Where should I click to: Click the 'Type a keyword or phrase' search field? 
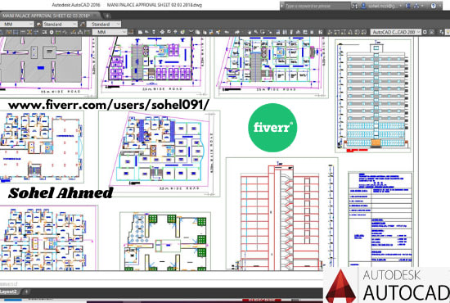point(317,6)
